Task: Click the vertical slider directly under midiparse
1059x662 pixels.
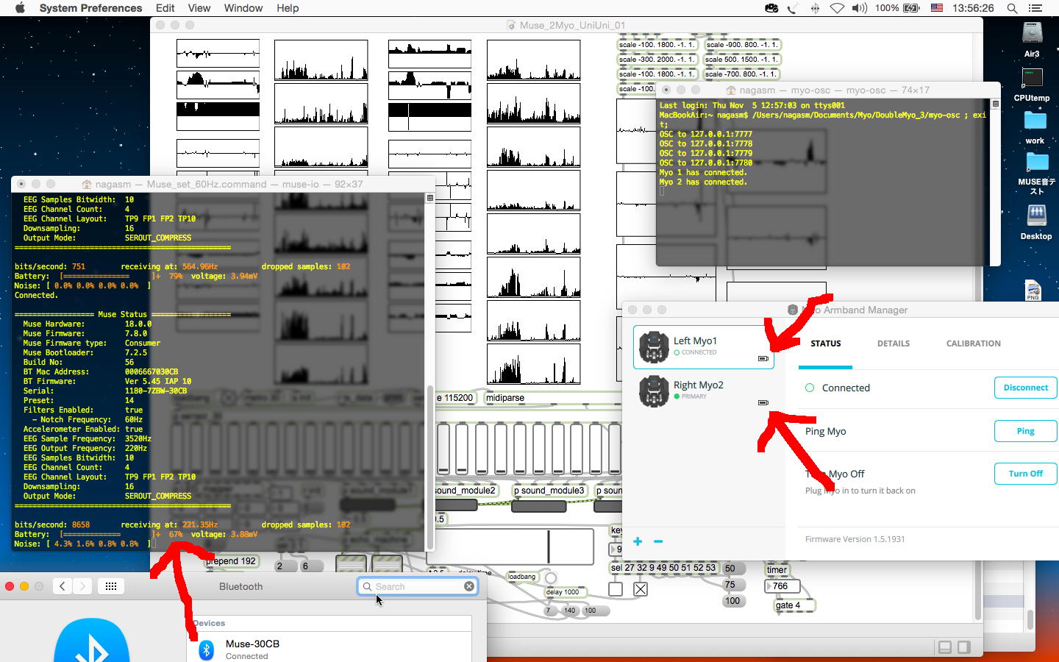Action: [x=500, y=448]
